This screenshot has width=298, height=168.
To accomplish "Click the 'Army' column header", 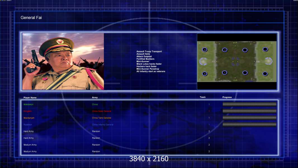I will click(x=95, y=97).
